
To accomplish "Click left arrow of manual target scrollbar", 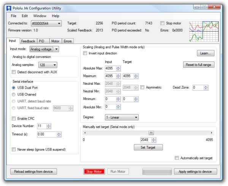I will [85, 133].
